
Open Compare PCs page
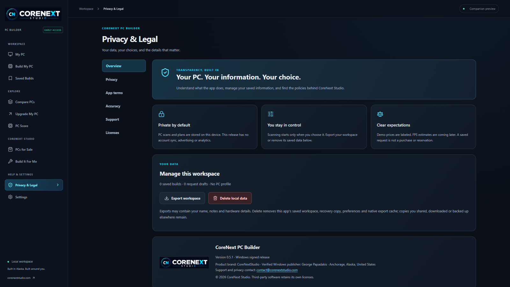tap(34, 102)
